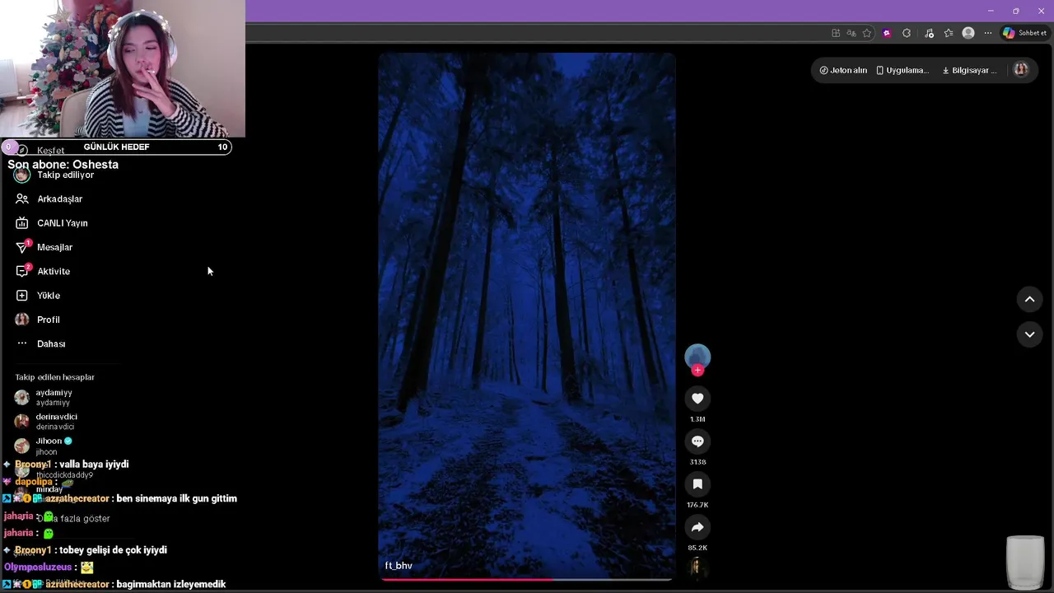The width and height of the screenshot is (1054, 593).
Task: Click the Yükle plus square icon
Action: point(22,296)
